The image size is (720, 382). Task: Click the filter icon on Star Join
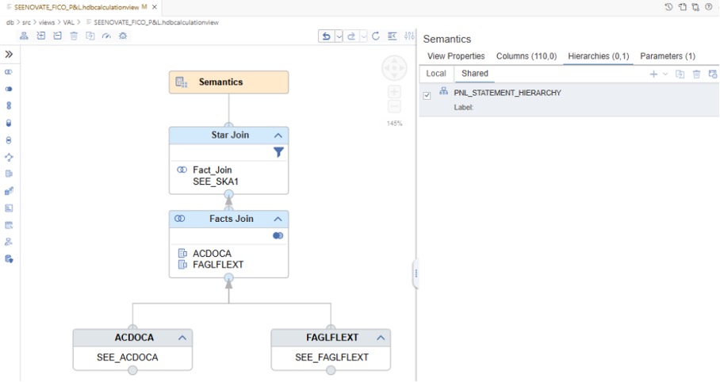(278, 152)
